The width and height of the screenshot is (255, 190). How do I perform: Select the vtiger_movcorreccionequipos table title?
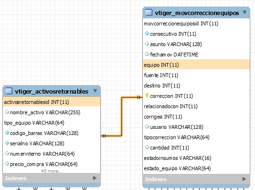click(x=197, y=13)
